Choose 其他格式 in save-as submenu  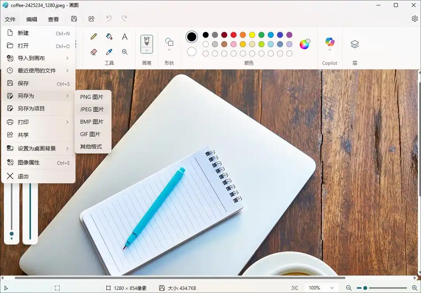tap(93, 146)
